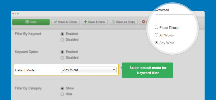Screen dimensions: 216x100
Task: Select Enabled for Keyword Option
Action: [x=62, y=52]
